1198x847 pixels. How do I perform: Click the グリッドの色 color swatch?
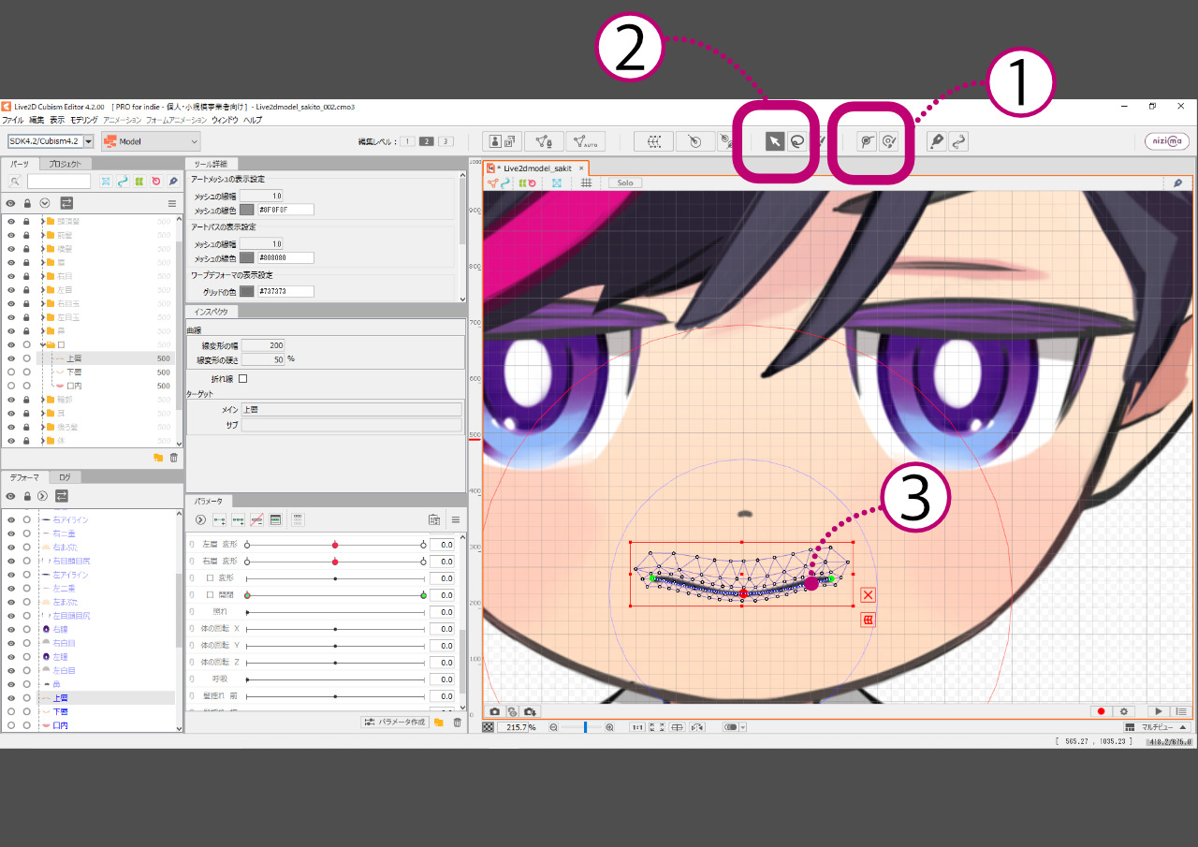[247, 291]
